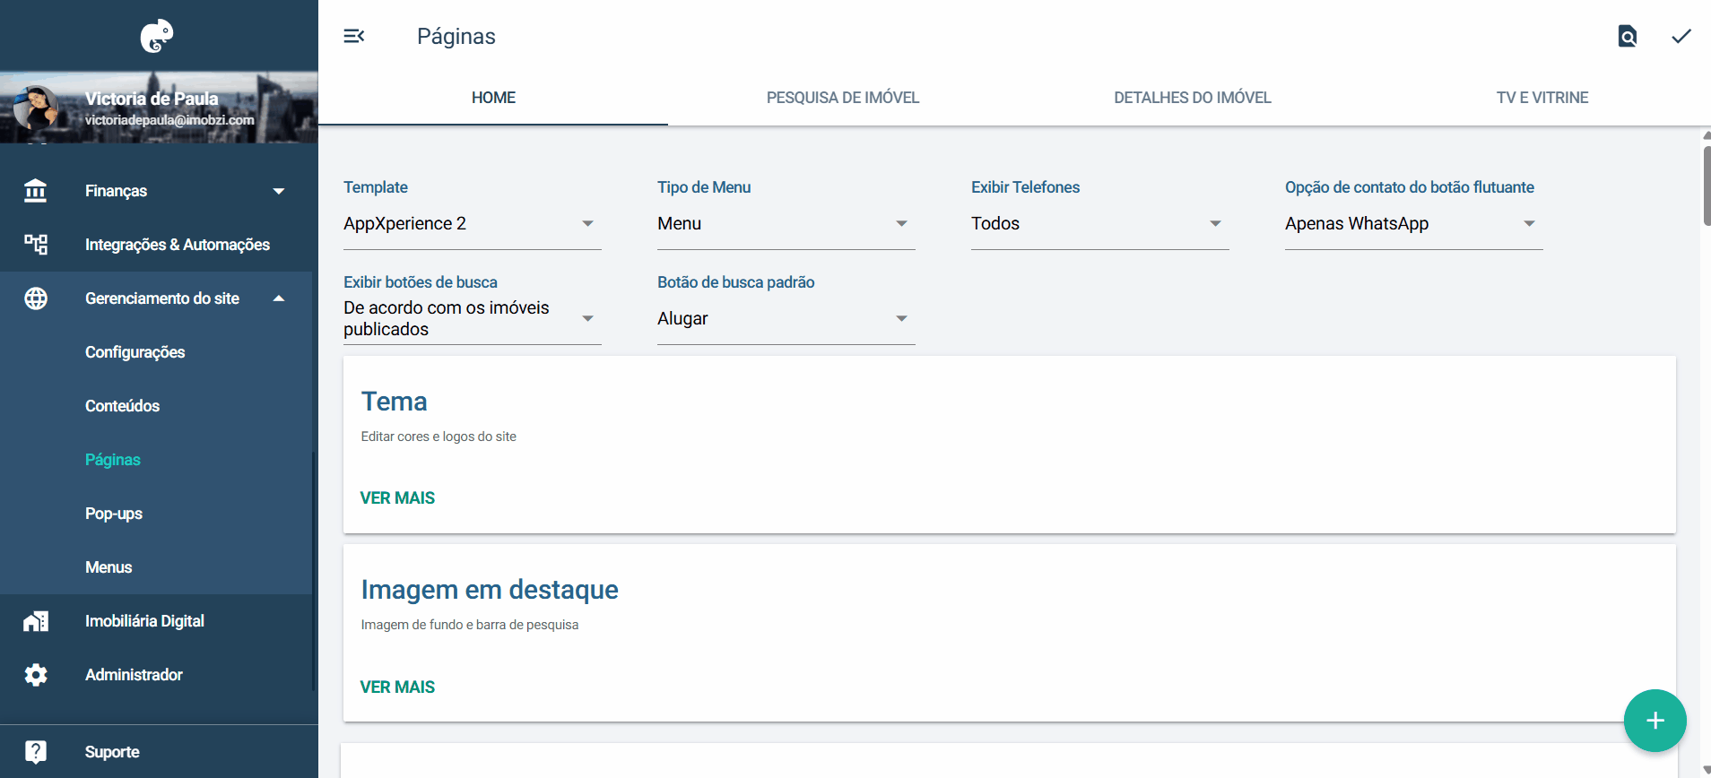Open the Tipo de Menu dropdown
Viewport: 1711px width, 778px height.
786,224
